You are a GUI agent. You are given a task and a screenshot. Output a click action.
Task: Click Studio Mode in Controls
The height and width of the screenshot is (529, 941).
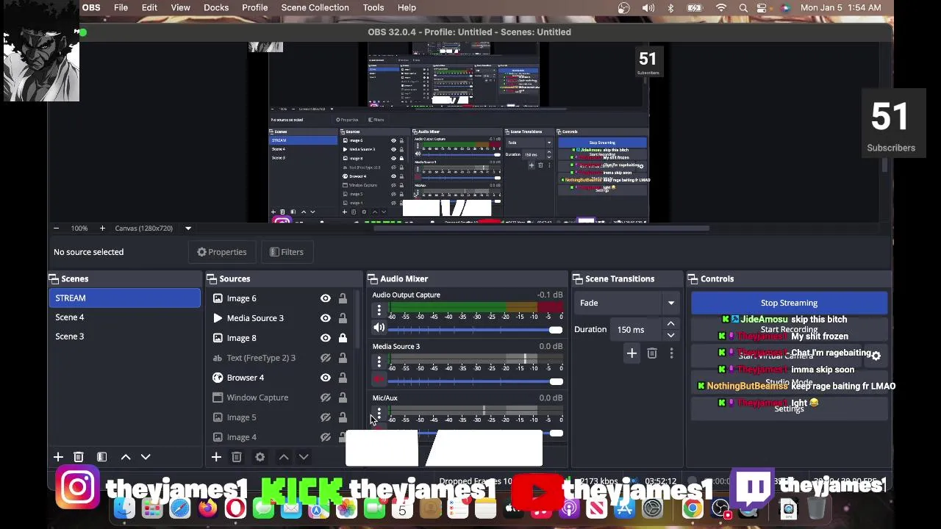click(x=789, y=383)
